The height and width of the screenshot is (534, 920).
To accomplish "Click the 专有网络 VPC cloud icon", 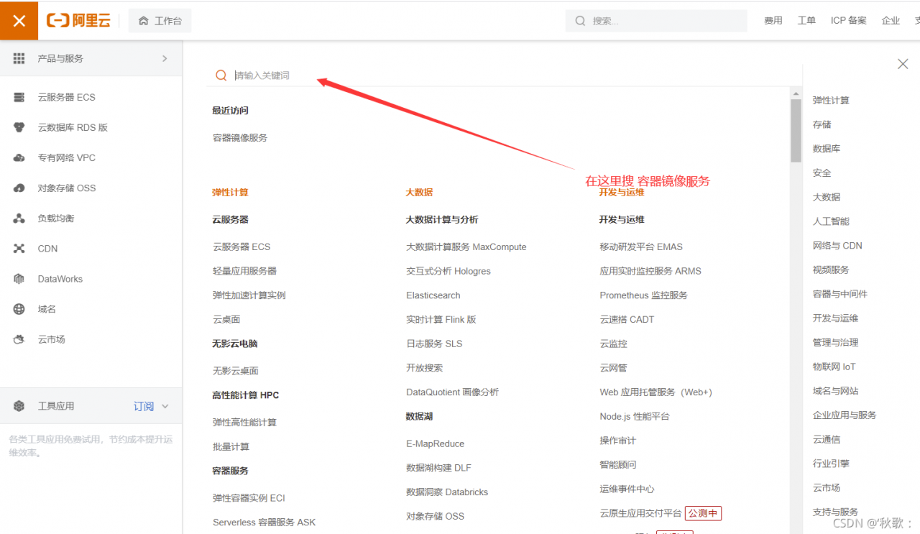I will point(19,157).
